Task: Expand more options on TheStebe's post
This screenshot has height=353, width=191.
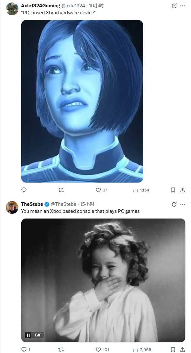Action: (182, 204)
